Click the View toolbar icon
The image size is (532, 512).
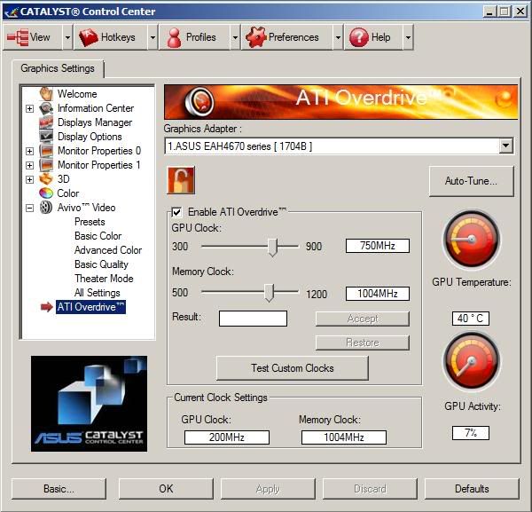18,37
